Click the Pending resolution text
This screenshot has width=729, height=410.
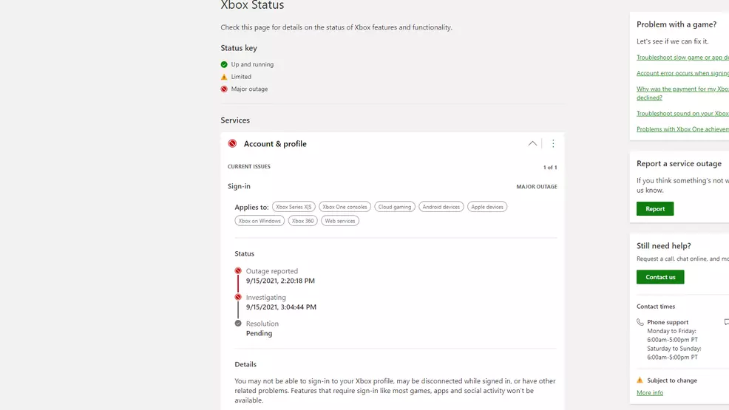click(x=259, y=333)
